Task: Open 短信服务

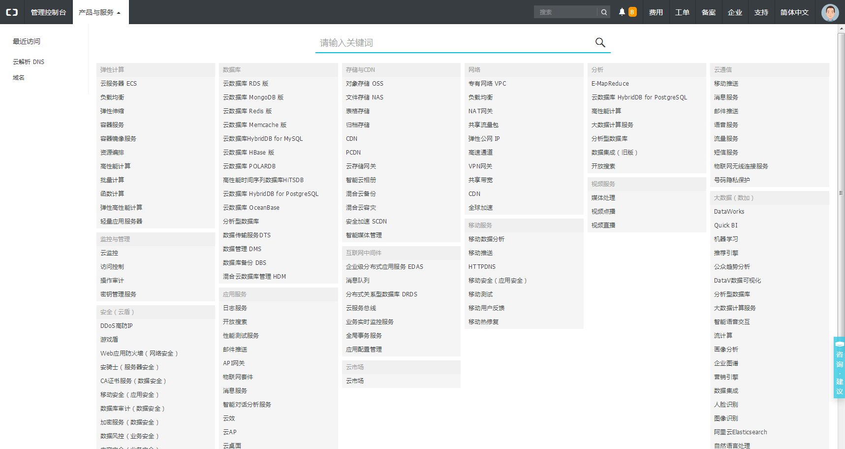Action: [x=726, y=153]
